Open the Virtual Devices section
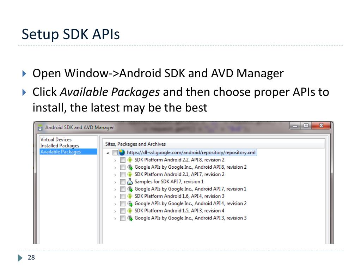361x271 pixels. pyautogui.click(x=56, y=139)
